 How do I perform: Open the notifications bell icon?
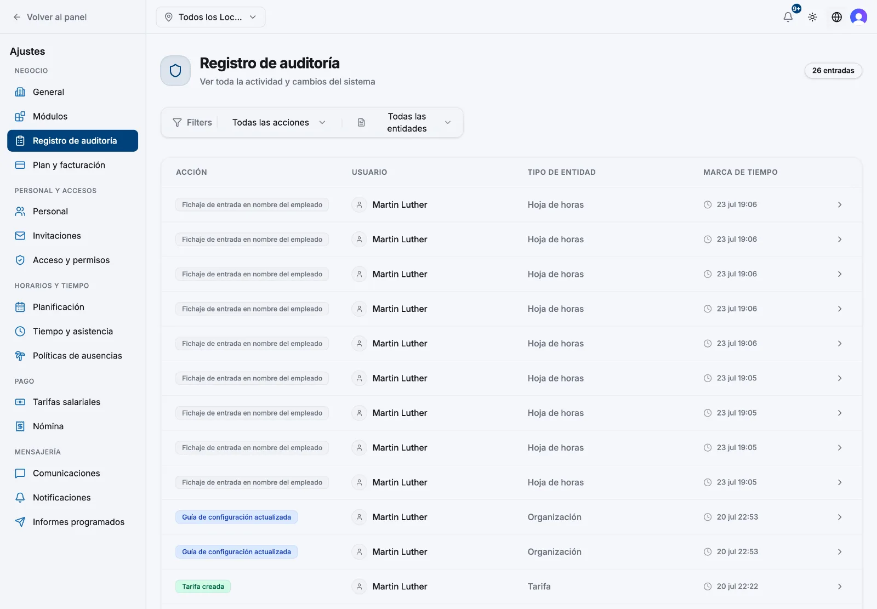788,17
